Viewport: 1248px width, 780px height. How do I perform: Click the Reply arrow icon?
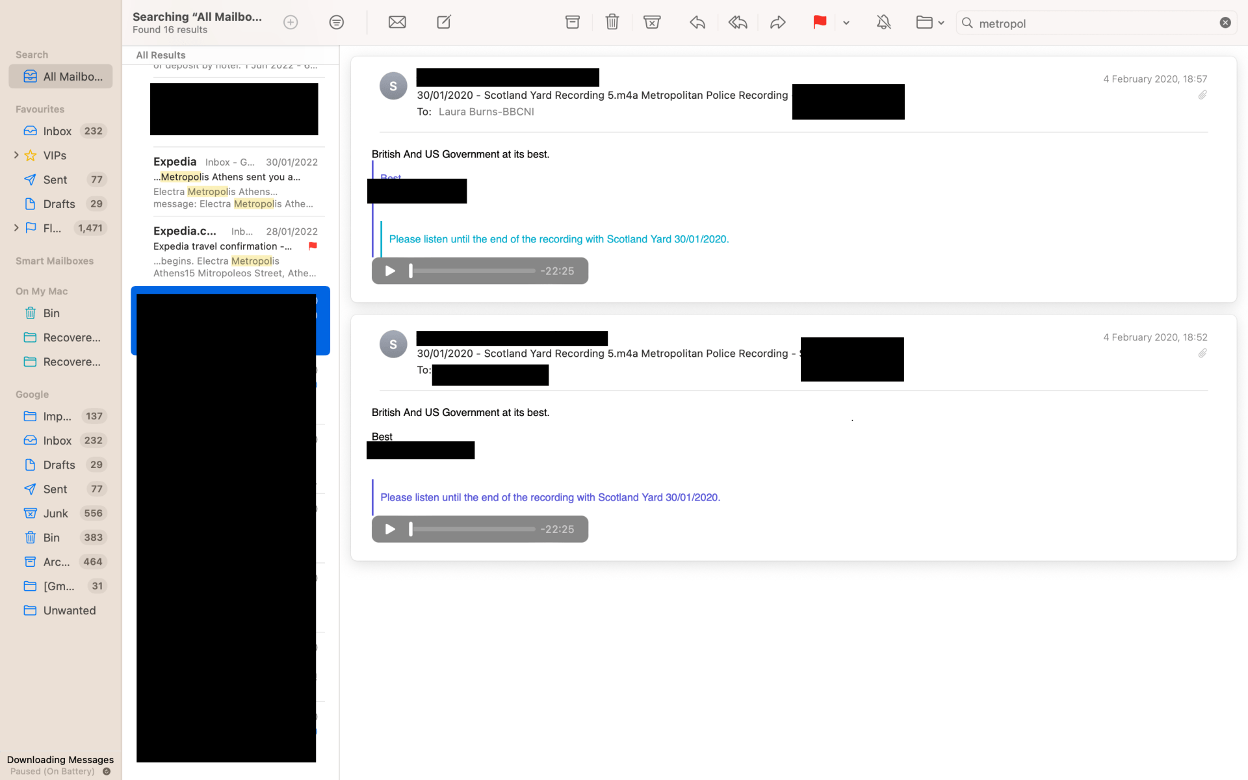click(697, 22)
